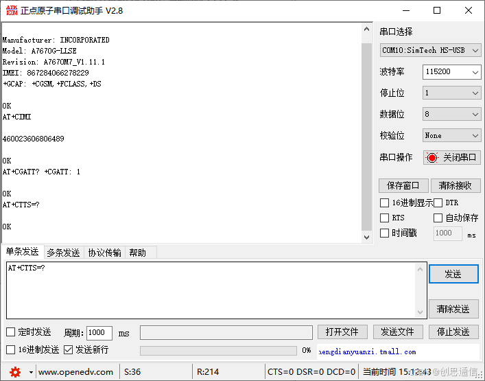Screen dimensions: 485x381
Task: Click the +GCAP capabilities line
Action: (52, 84)
